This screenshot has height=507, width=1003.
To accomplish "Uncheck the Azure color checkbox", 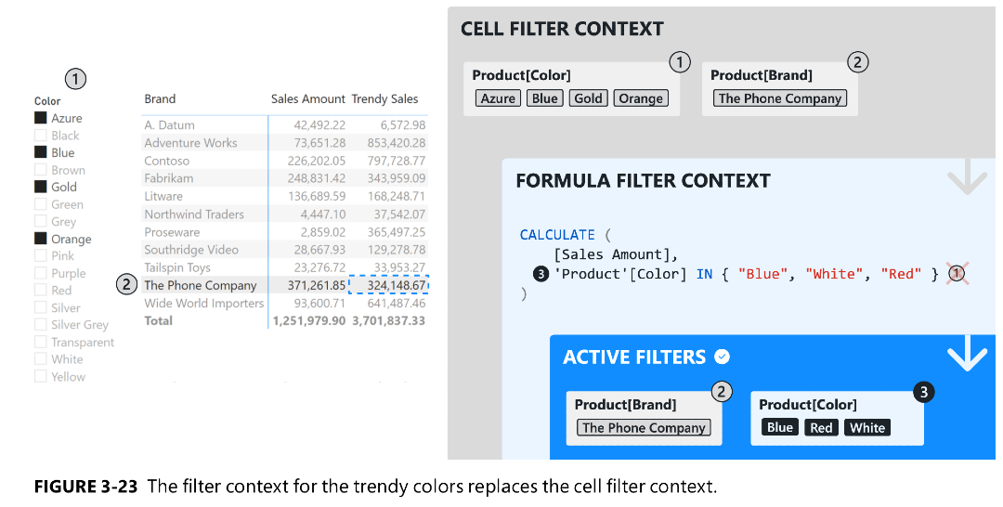I will (x=41, y=119).
